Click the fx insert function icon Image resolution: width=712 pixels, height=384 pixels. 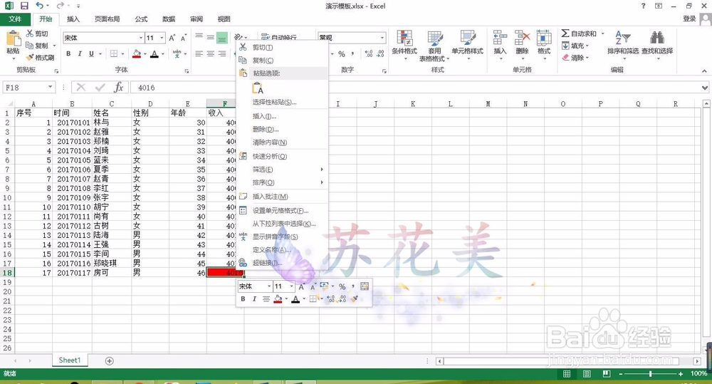[x=118, y=87]
